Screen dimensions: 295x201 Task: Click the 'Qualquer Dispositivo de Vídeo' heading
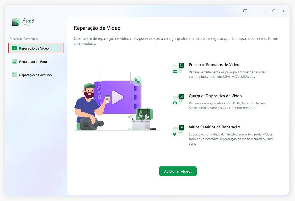[x=215, y=96]
